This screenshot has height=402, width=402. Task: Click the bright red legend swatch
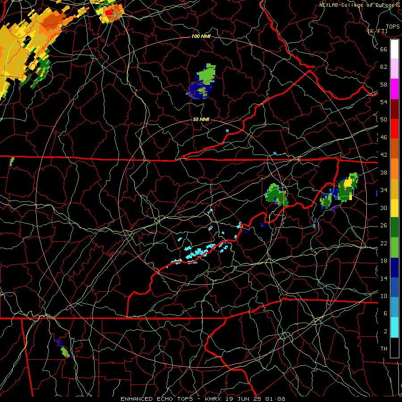[x=394, y=129]
